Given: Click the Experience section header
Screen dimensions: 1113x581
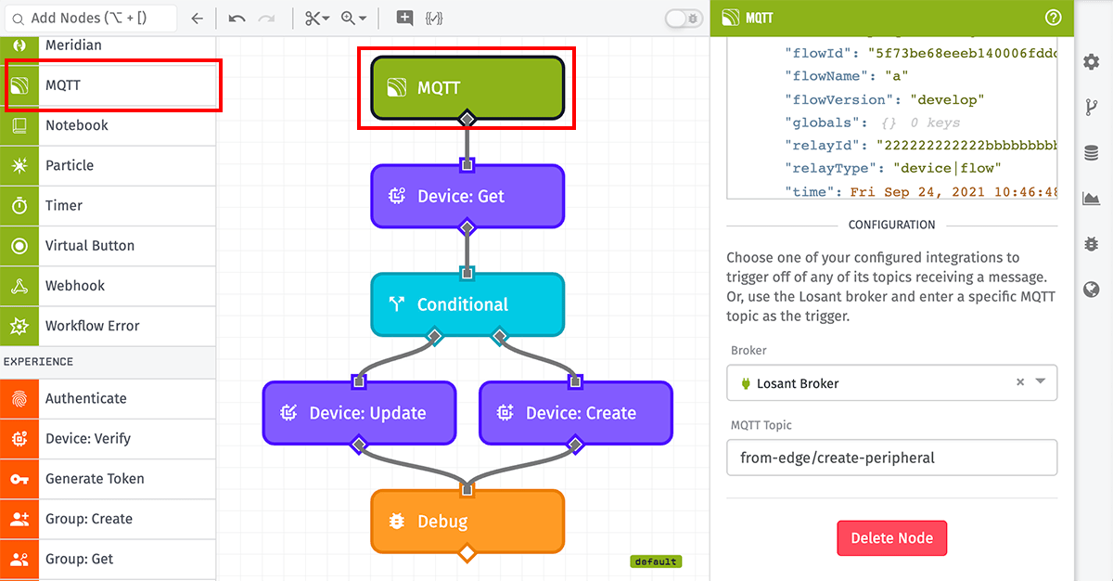Looking at the screenshot, I should (108, 362).
